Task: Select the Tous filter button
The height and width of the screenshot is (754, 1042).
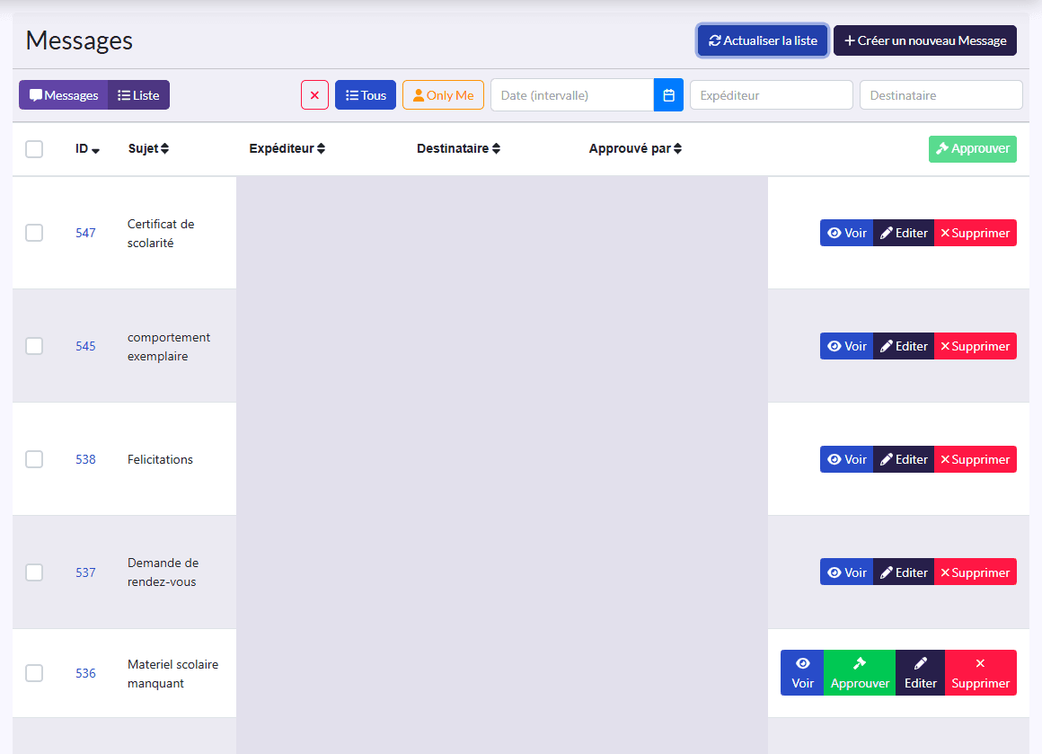Action: 366,95
